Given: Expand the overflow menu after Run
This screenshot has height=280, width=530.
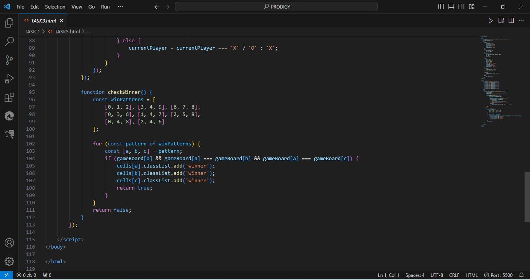Looking at the screenshot, I should tap(120, 7).
